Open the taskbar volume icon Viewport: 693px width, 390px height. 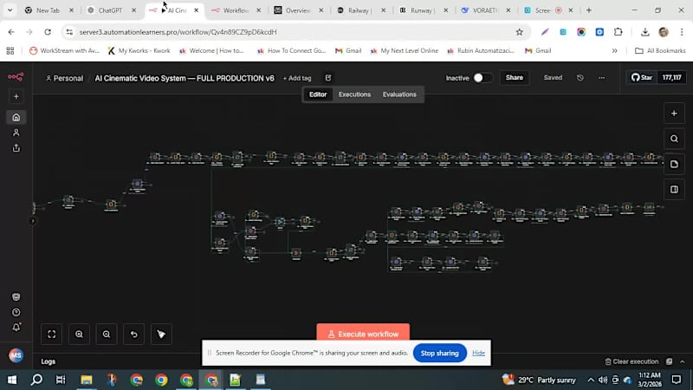603,380
